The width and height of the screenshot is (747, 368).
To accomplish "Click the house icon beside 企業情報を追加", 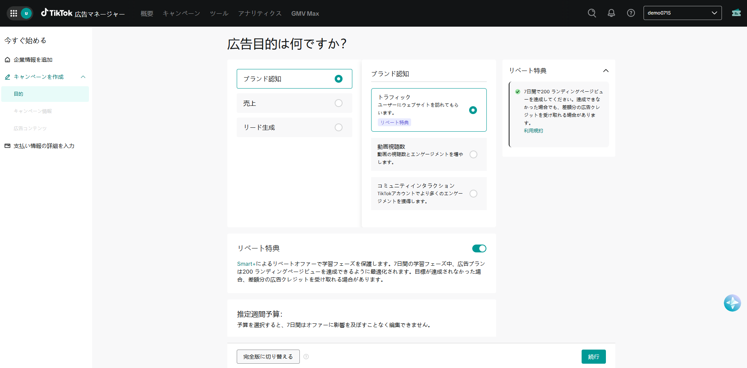I will (7, 60).
